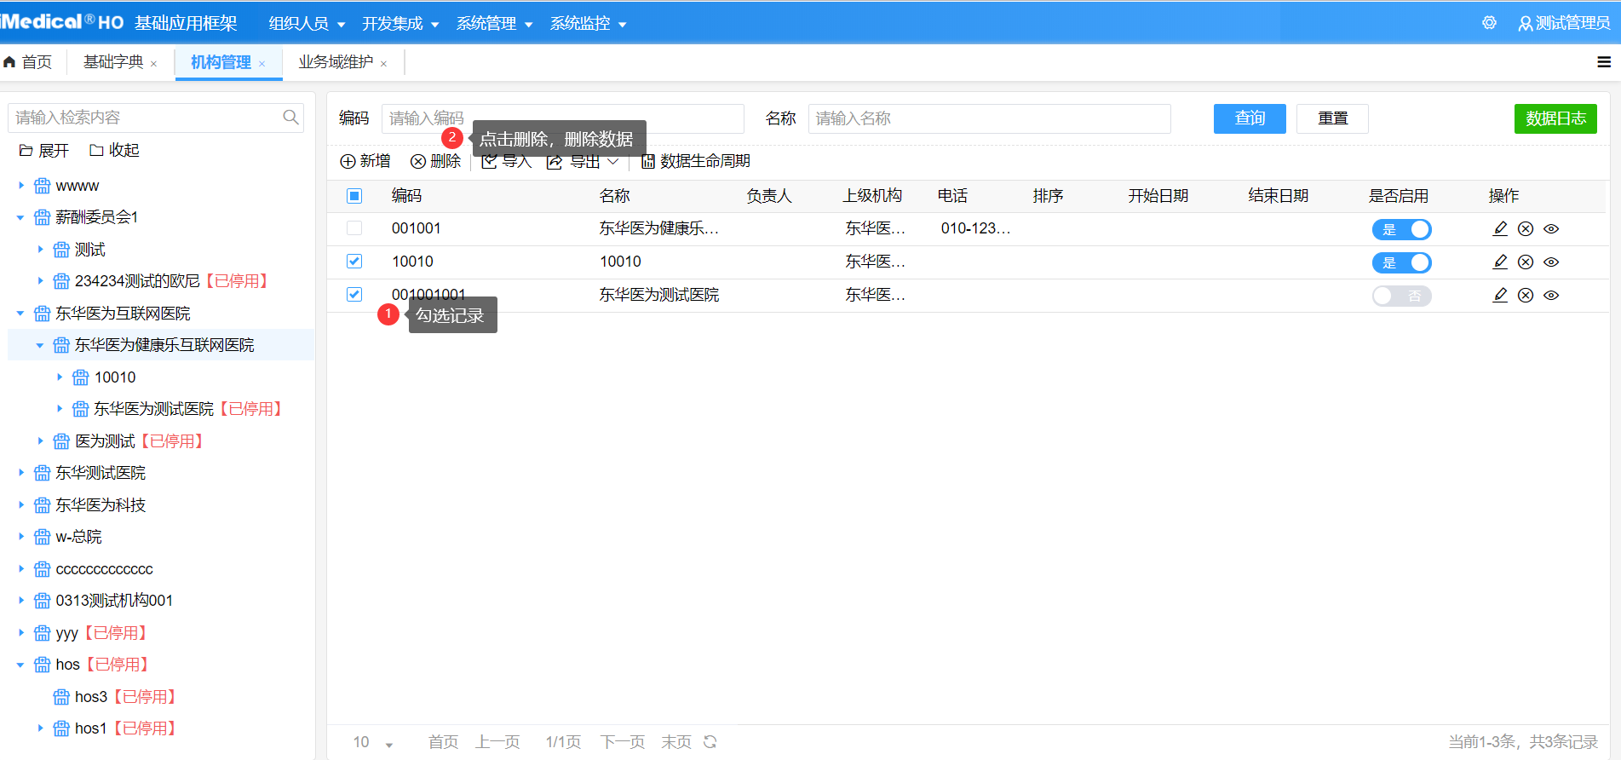This screenshot has height=760, width=1621.
Task: Go to 上一页 in pagination
Action: [x=497, y=742]
